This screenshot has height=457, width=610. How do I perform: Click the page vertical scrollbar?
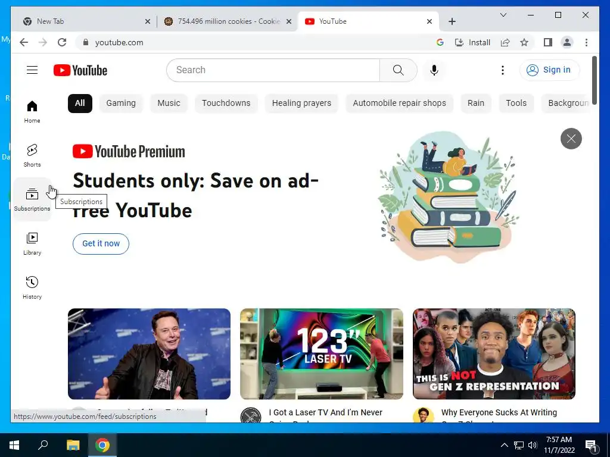[x=595, y=80]
